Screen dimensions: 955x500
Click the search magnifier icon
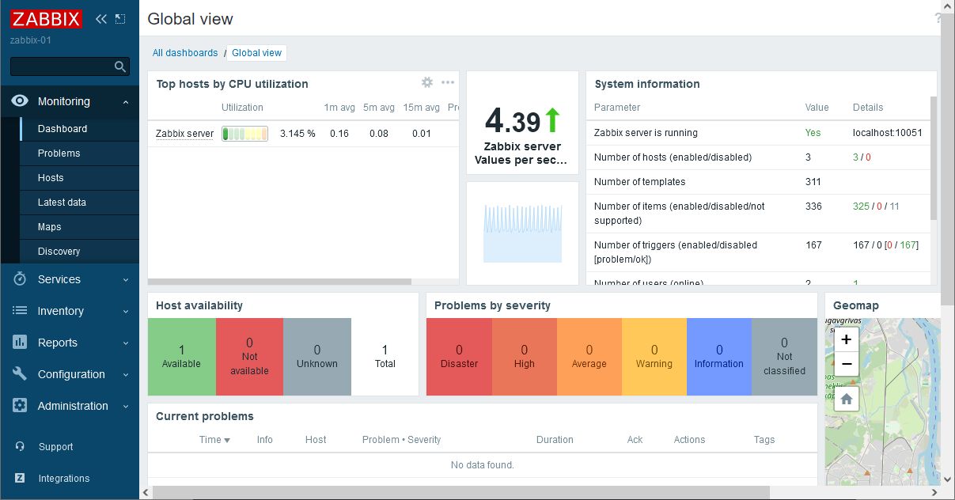[120, 66]
